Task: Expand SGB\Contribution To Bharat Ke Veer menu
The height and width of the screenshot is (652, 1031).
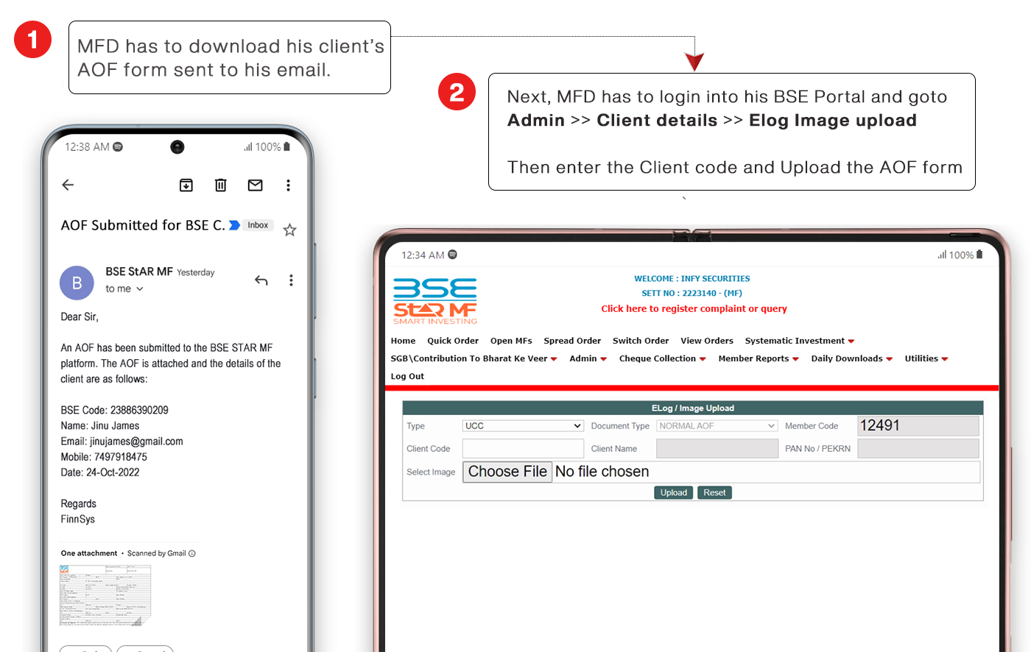Action: coord(474,358)
